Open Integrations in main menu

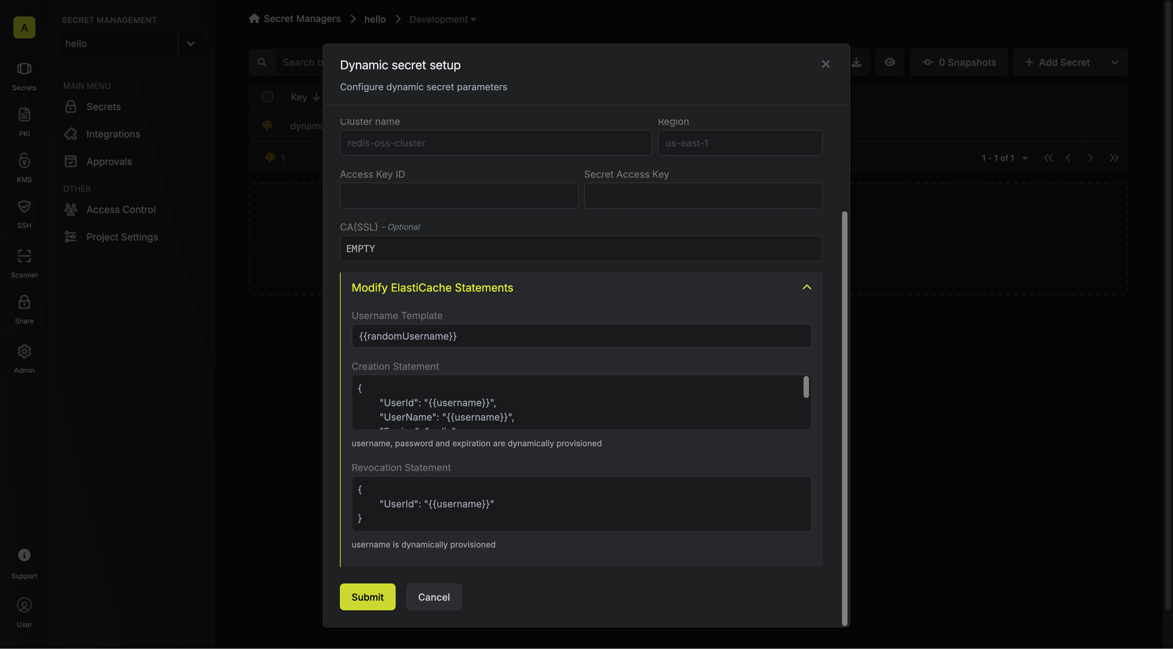point(113,134)
